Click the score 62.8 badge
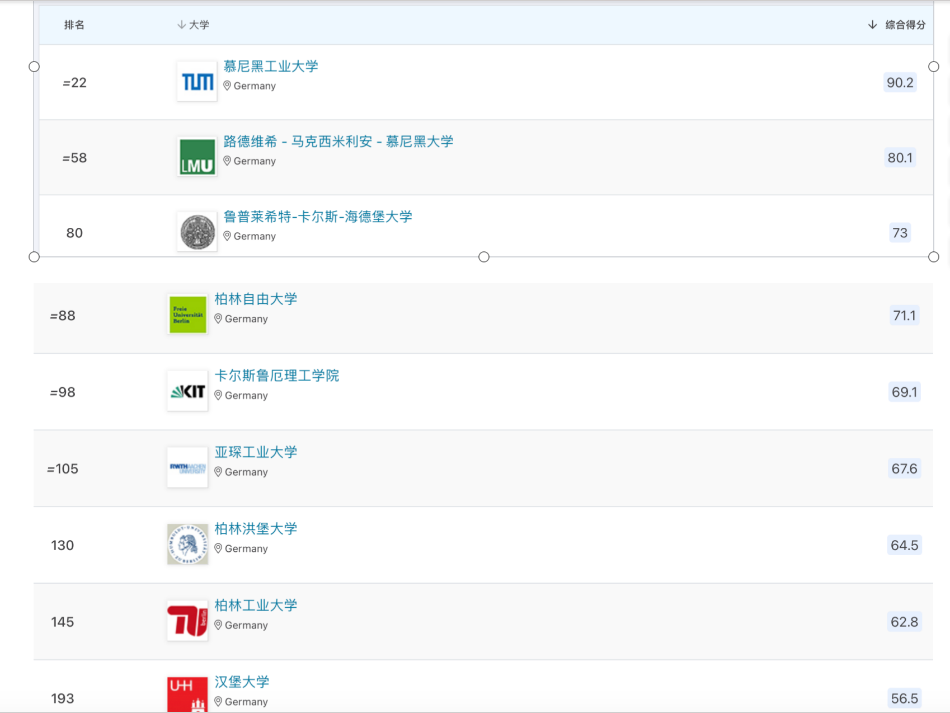950x713 pixels. pyautogui.click(x=904, y=622)
